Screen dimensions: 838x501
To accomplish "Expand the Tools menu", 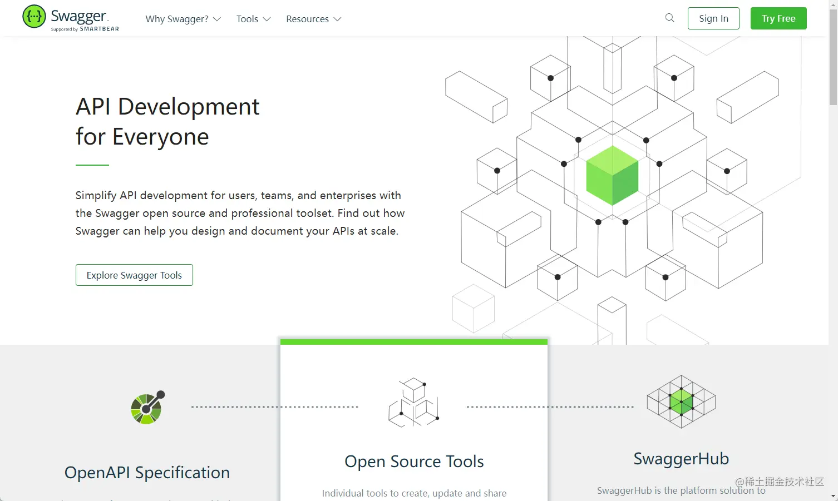I will coord(253,19).
